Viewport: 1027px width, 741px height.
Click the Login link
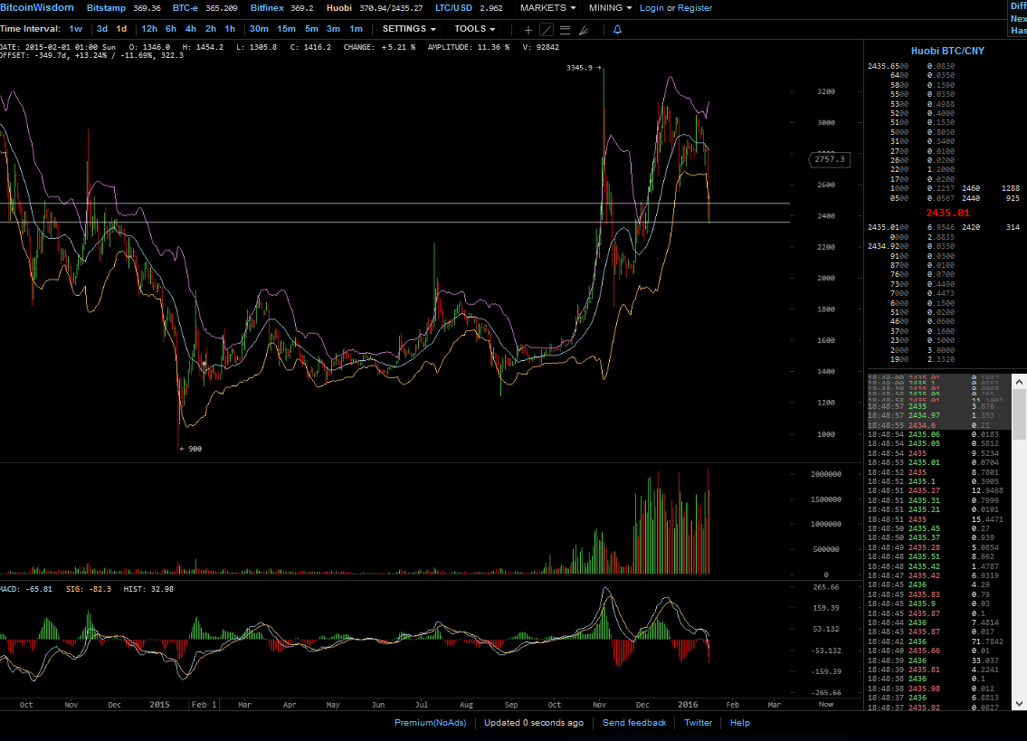coord(651,8)
